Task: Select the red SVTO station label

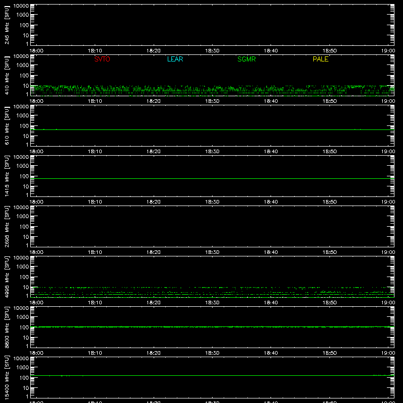Action: coord(102,59)
